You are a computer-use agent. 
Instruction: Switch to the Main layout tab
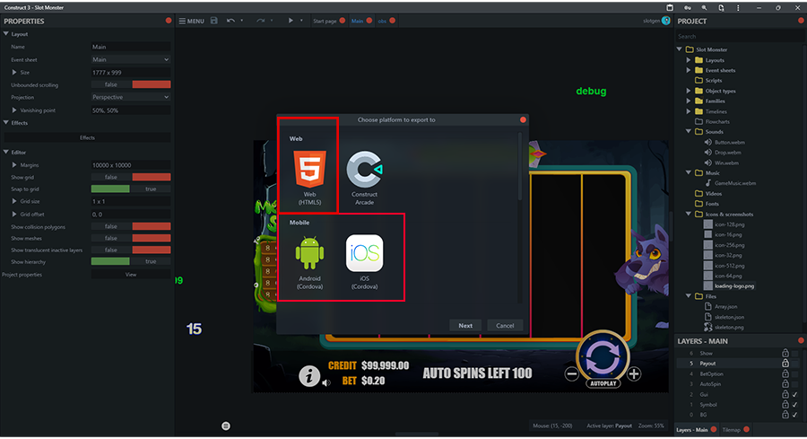[357, 22]
